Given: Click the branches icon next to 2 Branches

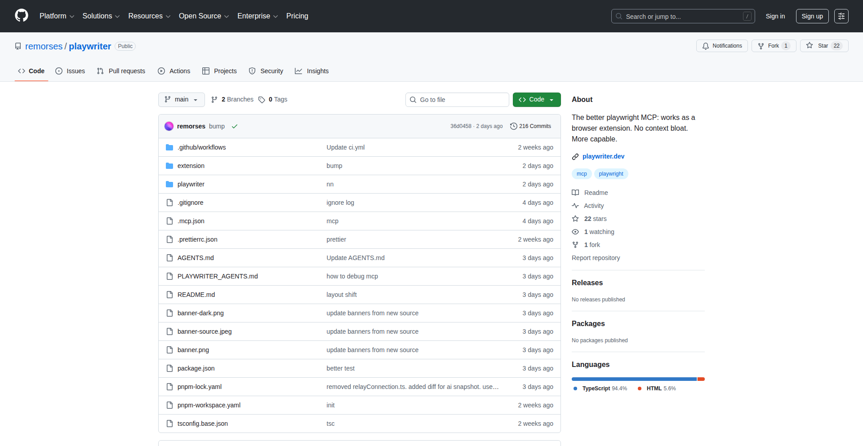Looking at the screenshot, I should (214, 99).
